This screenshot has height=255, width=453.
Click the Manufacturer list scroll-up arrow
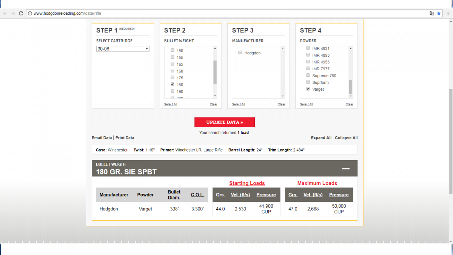(x=283, y=48)
